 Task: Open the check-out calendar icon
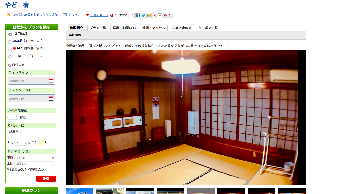[51, 99]
